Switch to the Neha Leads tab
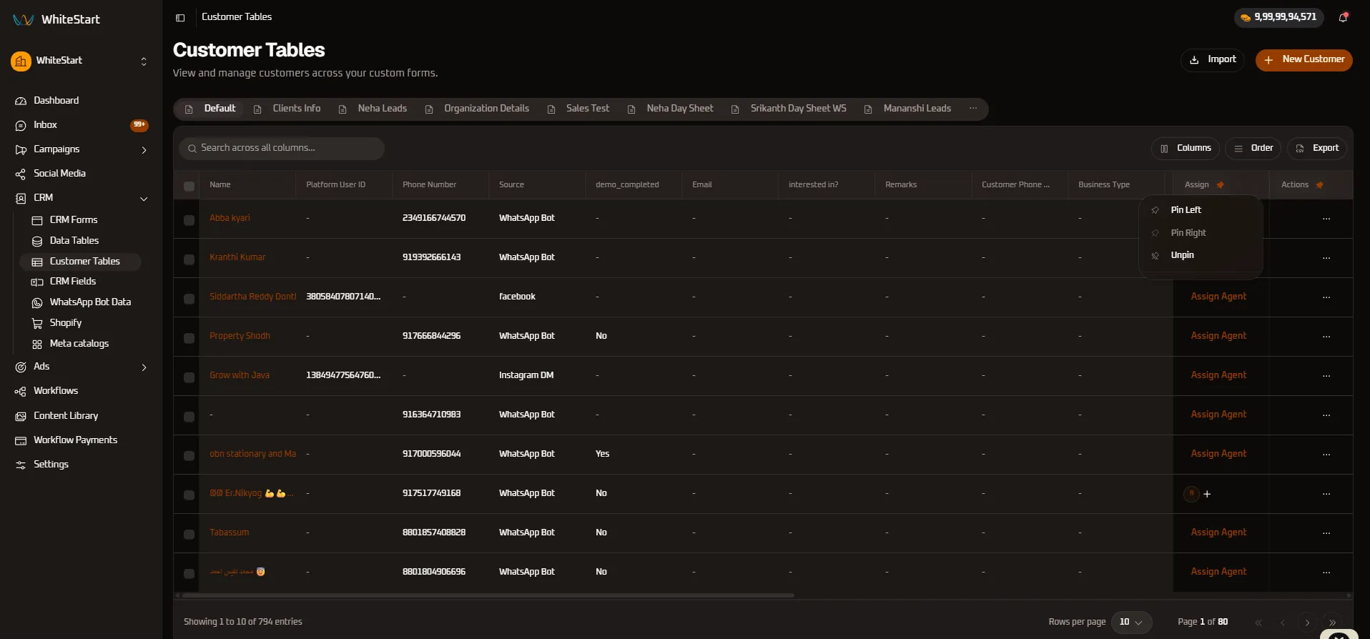Screen dimensions: 1370x639 point(373,109)
